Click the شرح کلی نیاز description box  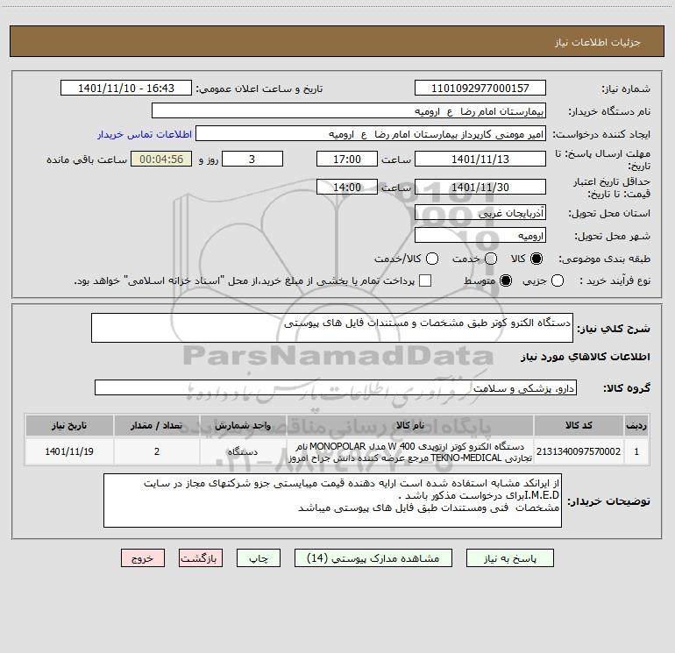[x=332, y=328]
